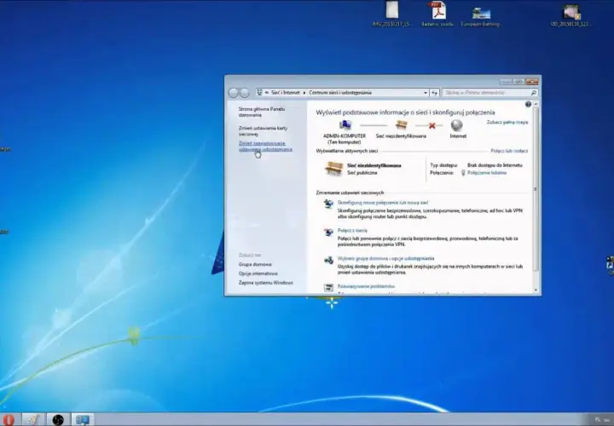
Task: Click the troubleshooting icon beside Rozwiązywanie problemów
Action: pos(328,287)
